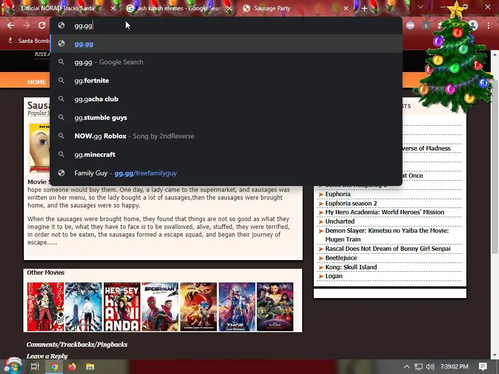This screenshot has width=499, height=374.
Task: Launch Firefox from the taskbar
Action: (72, 367)
